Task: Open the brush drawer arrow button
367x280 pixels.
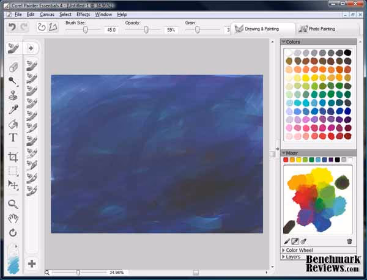Action: point(31,48)
